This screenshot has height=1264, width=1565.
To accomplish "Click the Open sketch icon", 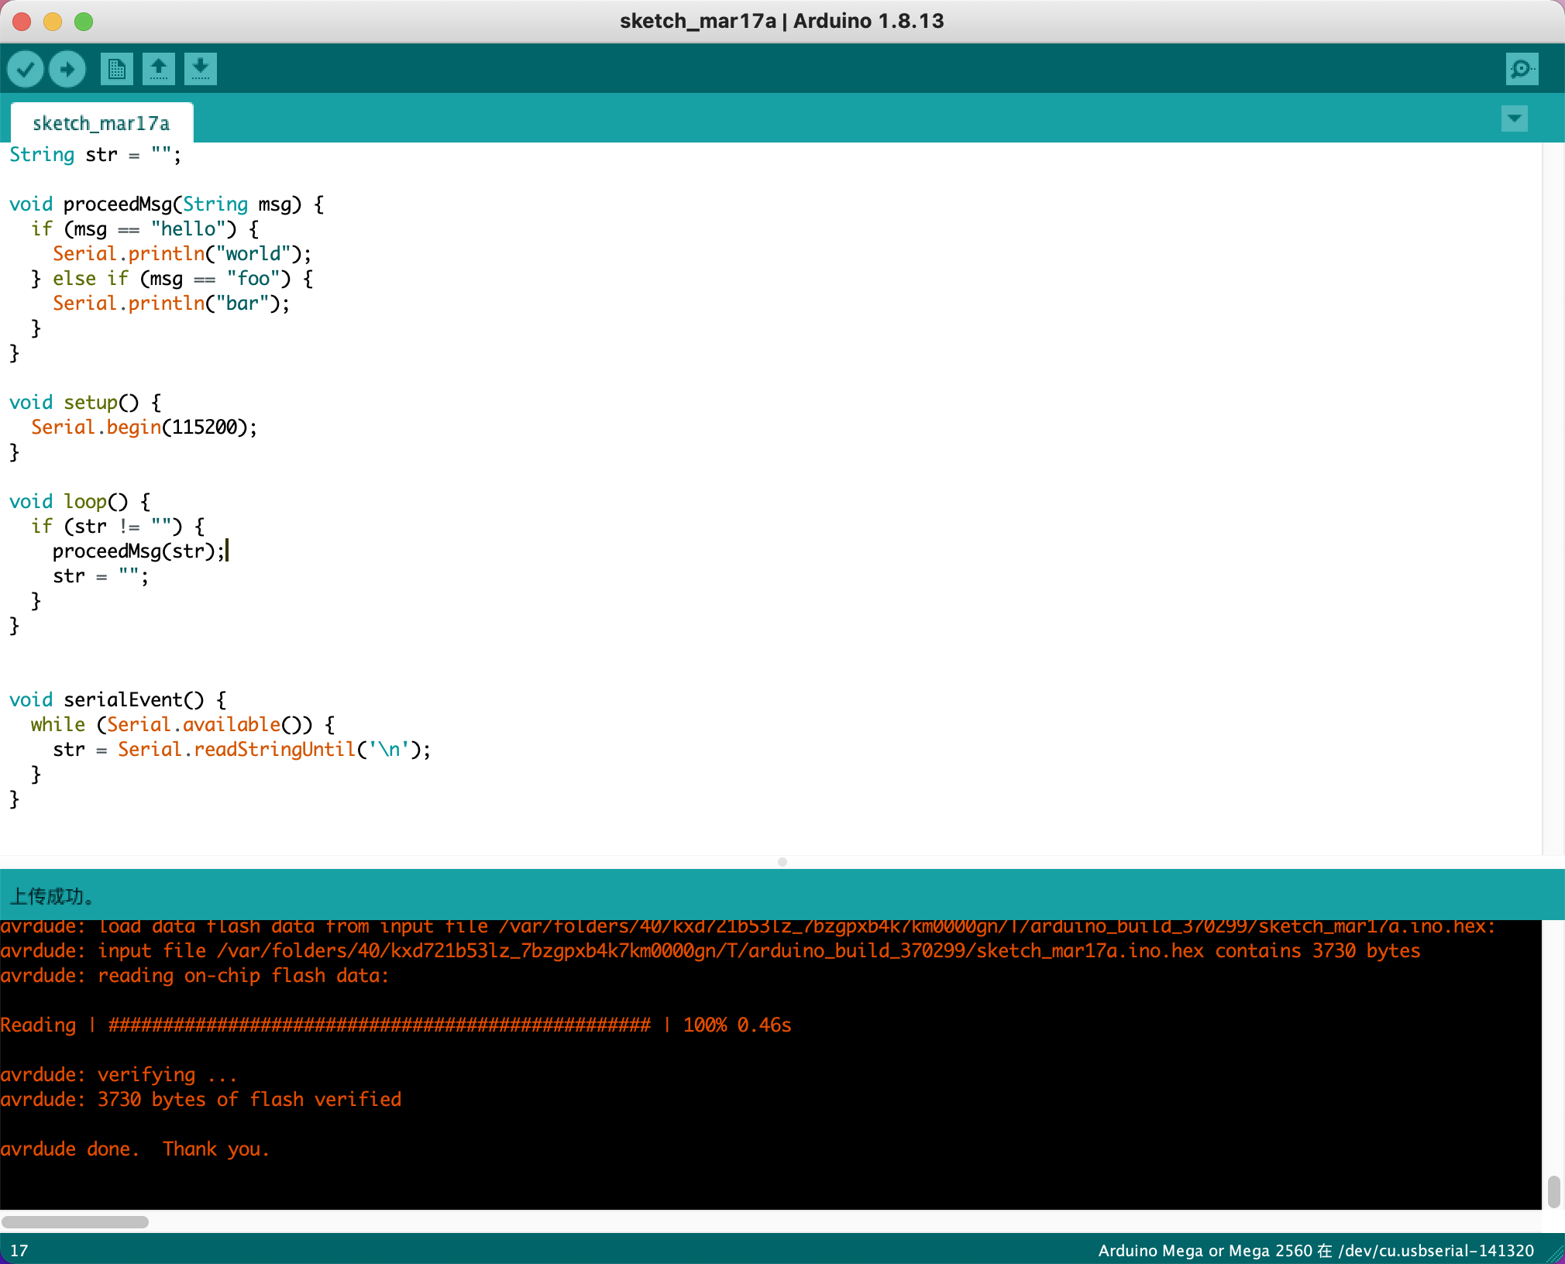I will (x=157, y=67).
